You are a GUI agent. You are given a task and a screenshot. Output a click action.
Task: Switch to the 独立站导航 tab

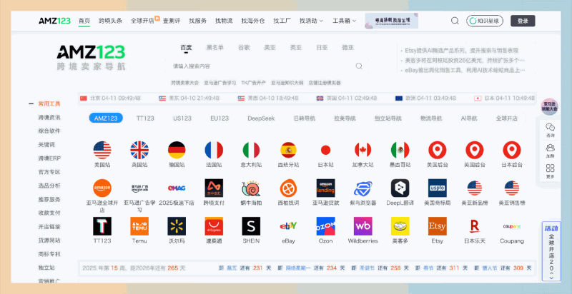coord(388,118)
